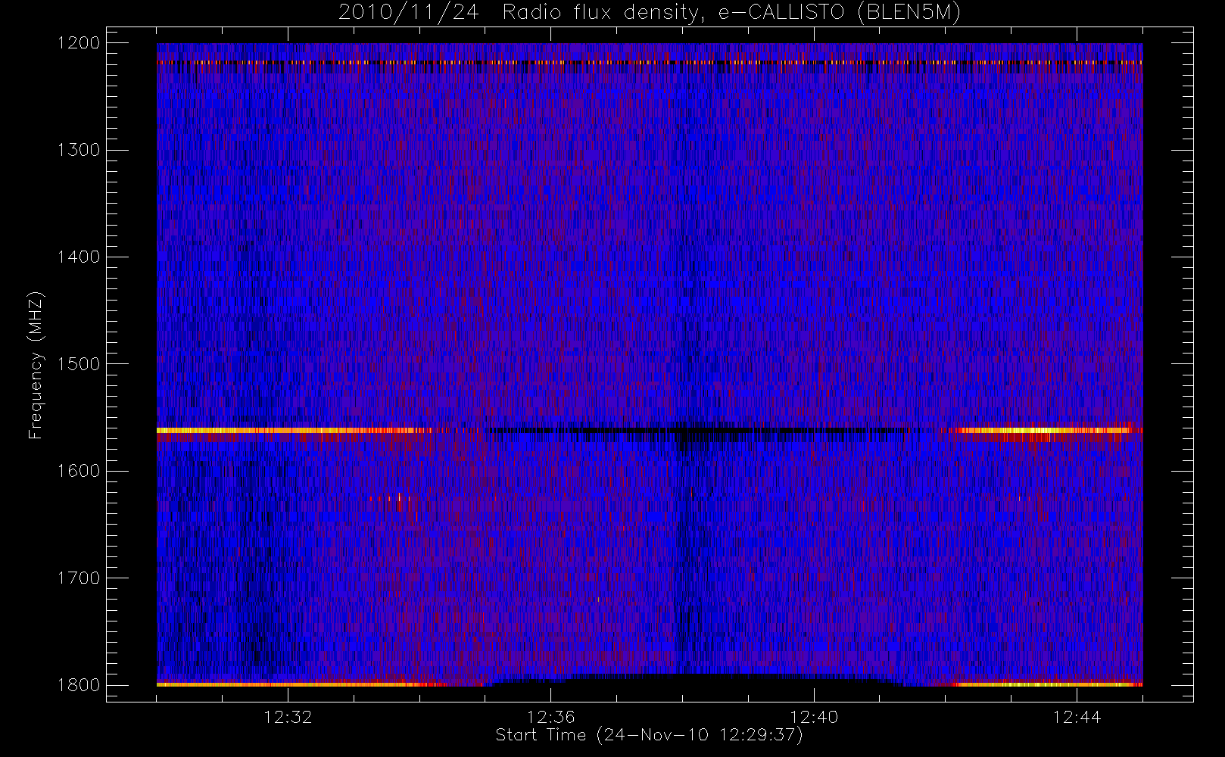The width and height of the screenshot is (1225, 757).
Task: Select the 1600 frequency tick label
Action: (x=79, y=471)
